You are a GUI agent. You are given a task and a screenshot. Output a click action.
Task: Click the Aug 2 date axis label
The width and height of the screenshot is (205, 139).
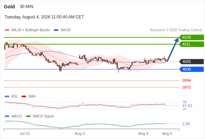(80, 133)
